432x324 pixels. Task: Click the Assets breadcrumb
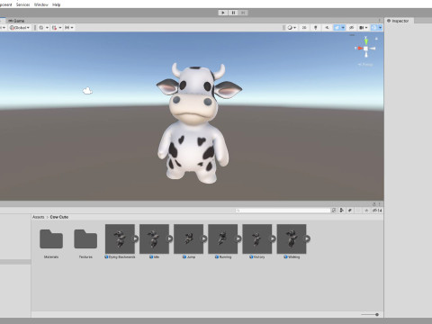pyautogui.click(x=38, y=217)
